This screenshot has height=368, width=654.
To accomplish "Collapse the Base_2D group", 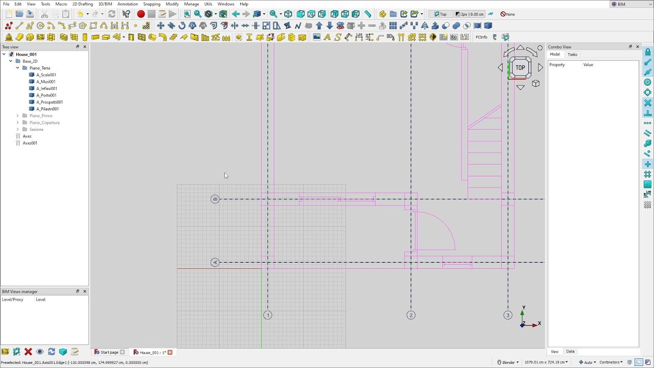I will (11, 61).
